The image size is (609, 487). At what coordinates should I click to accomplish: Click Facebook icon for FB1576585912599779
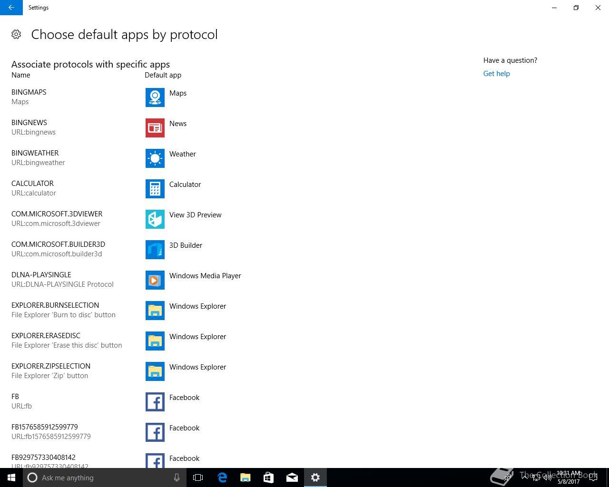[155, 432]
